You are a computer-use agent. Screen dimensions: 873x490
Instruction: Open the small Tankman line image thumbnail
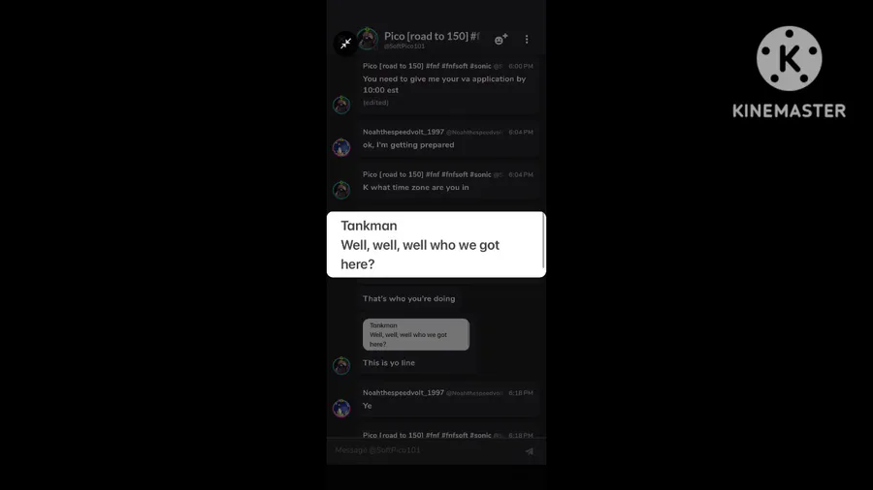click(416, 334)
